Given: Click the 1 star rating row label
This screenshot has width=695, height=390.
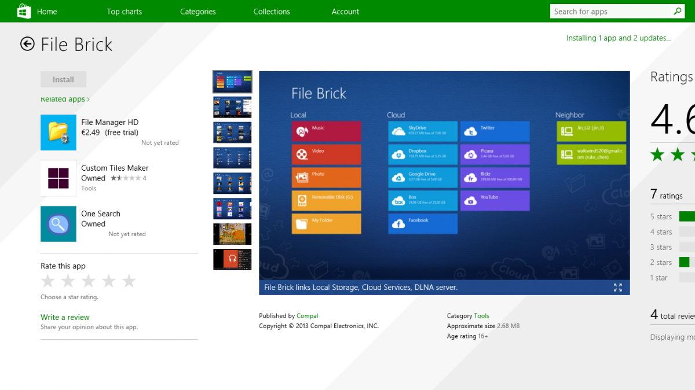Looking at the screenshot, I should click(x=659, y=278).
